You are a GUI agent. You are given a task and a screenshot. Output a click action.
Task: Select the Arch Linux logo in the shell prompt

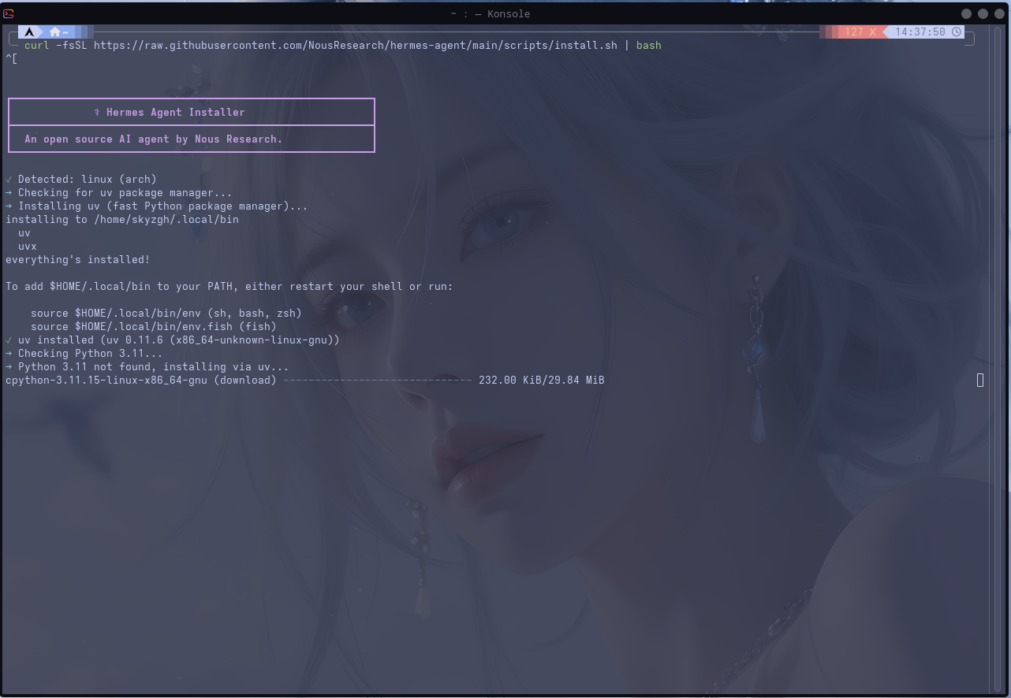pos(29,31)
